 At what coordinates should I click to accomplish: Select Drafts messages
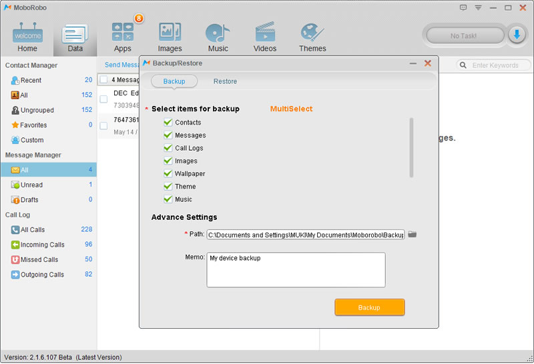[49, 200]
